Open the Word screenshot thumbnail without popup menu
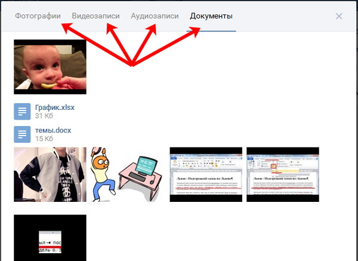 pyautogui.click(x=206, y=174)
